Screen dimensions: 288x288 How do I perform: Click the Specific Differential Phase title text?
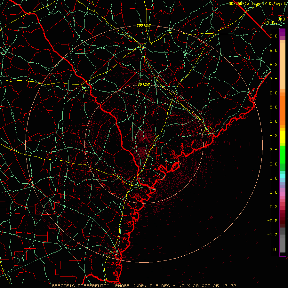[x=100, y=286]
